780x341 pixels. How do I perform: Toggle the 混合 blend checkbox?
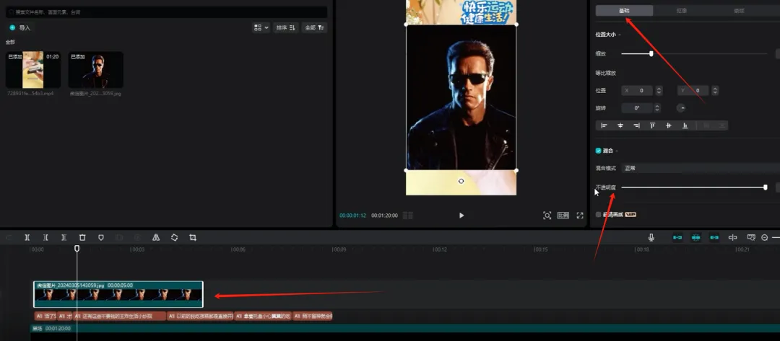click(x=599, y=151)
